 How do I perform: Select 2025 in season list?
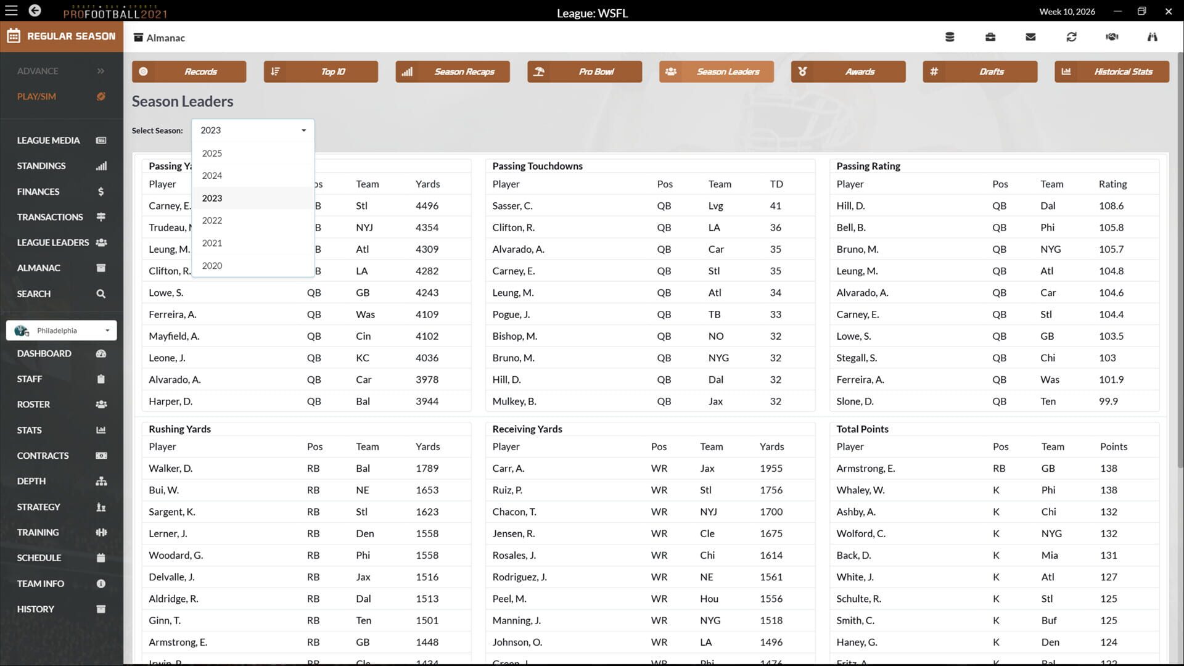(x=253, y=154)
